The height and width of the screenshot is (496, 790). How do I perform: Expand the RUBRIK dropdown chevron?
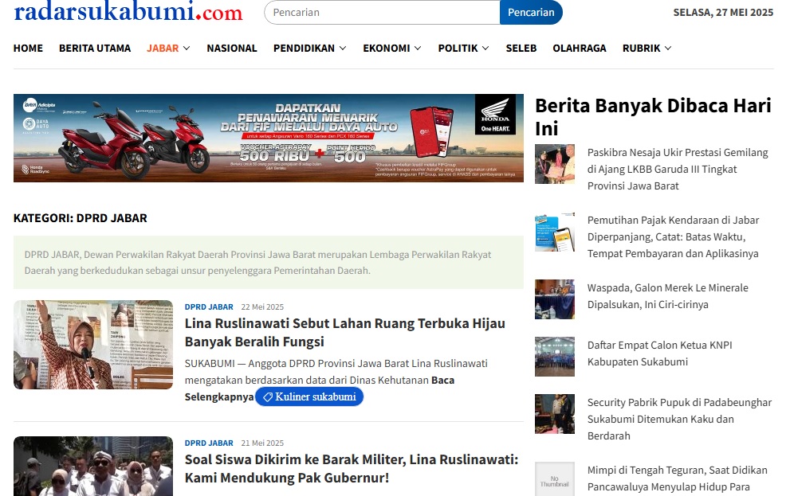[668, 49]
